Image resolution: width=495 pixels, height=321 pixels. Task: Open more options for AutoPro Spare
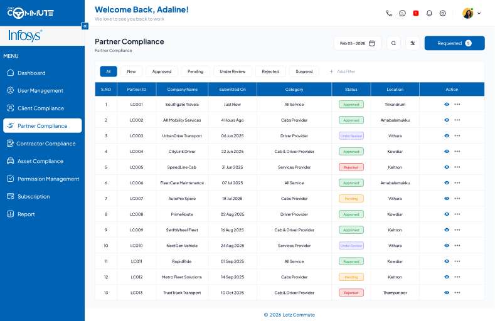(457, 199)
